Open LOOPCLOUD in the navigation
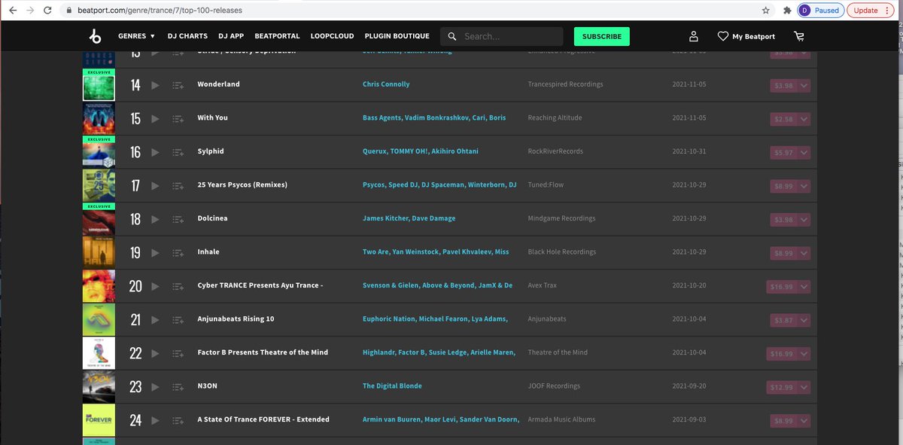903x445 pixels. click(332, 36)
